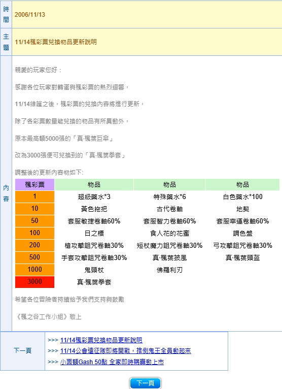Click the red cell showing 3000
The image size is (282, 389).
tap(34, 282)
